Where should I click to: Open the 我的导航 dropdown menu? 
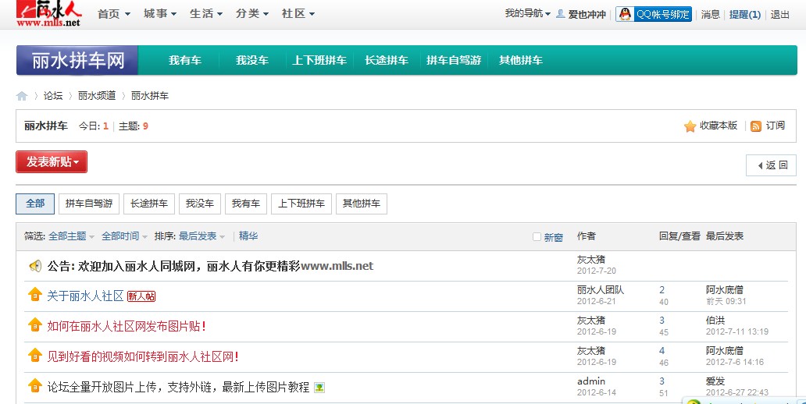(x=527, y=14)
